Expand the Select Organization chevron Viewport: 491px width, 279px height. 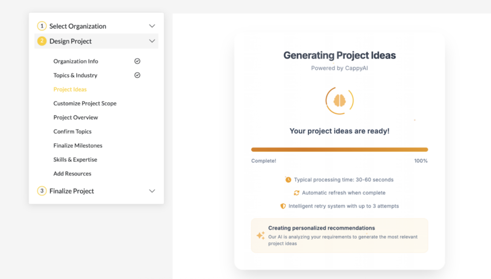(x=152, y=26)
